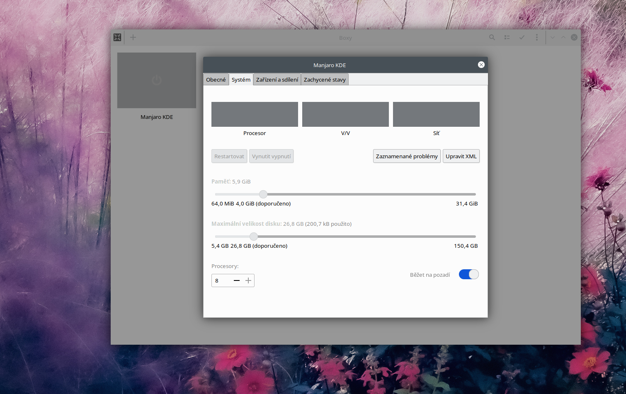626x394 pixels.
Task: Click the 26,8 GB (doporučeno) disk mark
Action: [x=259, y=246]
